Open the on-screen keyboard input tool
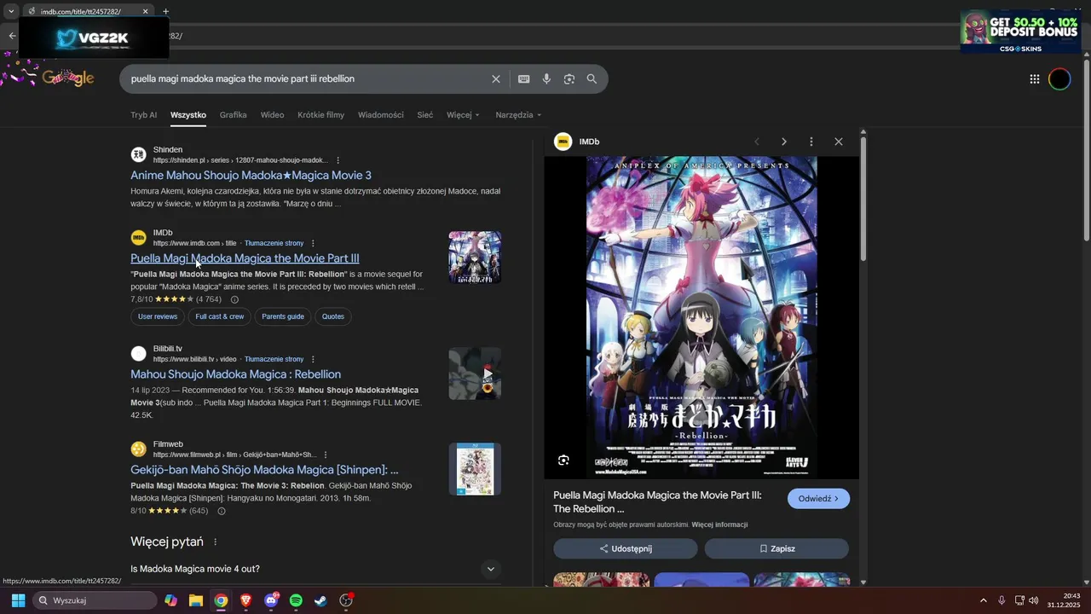The width and height of the screenshot is (1091, 614). pos(524,79)
